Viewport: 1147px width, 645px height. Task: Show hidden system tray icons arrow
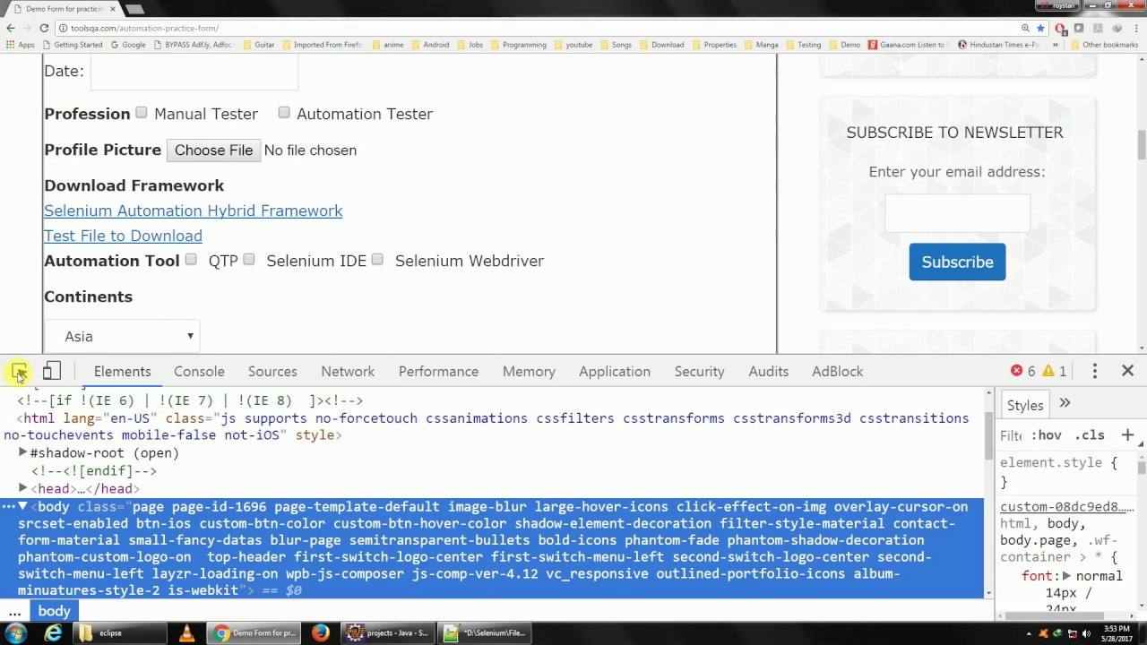pos(1030,633)
